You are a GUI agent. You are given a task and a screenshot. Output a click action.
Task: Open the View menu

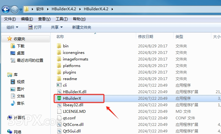pyautogui.click(x=44, y=19)
